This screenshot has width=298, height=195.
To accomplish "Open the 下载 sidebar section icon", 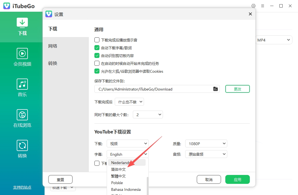I will pyautogui.click(x=22, y=23).
